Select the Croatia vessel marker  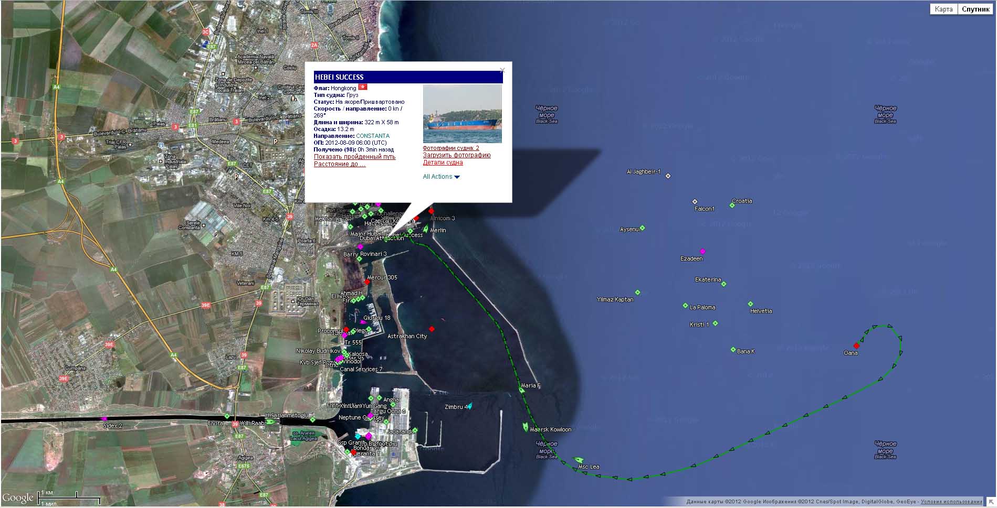(x=732, y=206)
